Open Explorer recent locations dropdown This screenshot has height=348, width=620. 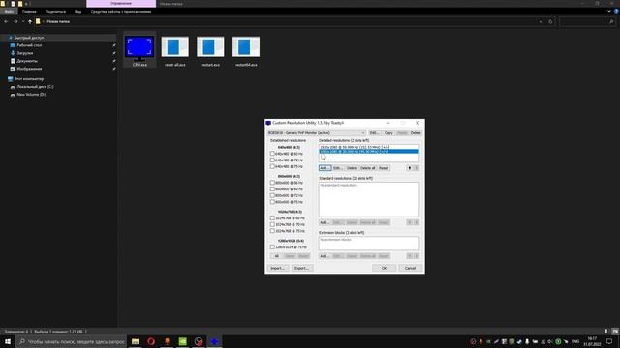[x=23, y=21]
